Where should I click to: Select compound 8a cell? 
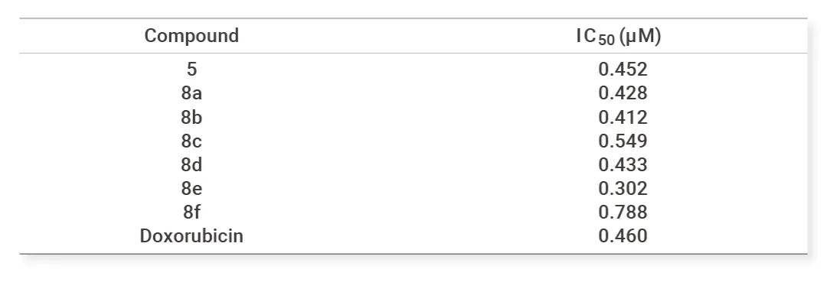pyautogui.click(x=191, y=93)
